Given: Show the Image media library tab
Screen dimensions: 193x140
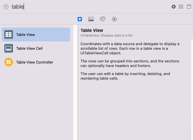Looking at the screenshot, I should click(91, 19).
